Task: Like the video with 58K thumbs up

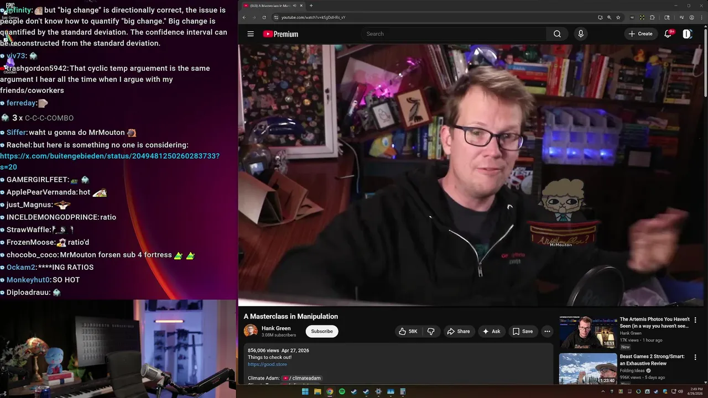Action: pos(408,331)
